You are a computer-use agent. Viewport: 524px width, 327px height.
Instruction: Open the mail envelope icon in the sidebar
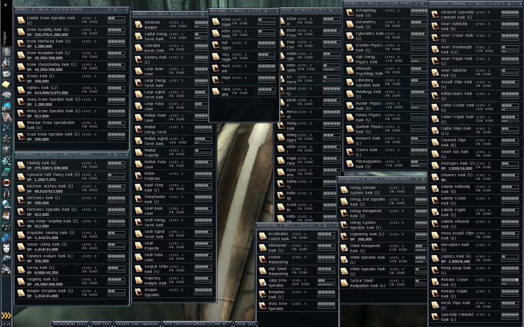[6, 74]
